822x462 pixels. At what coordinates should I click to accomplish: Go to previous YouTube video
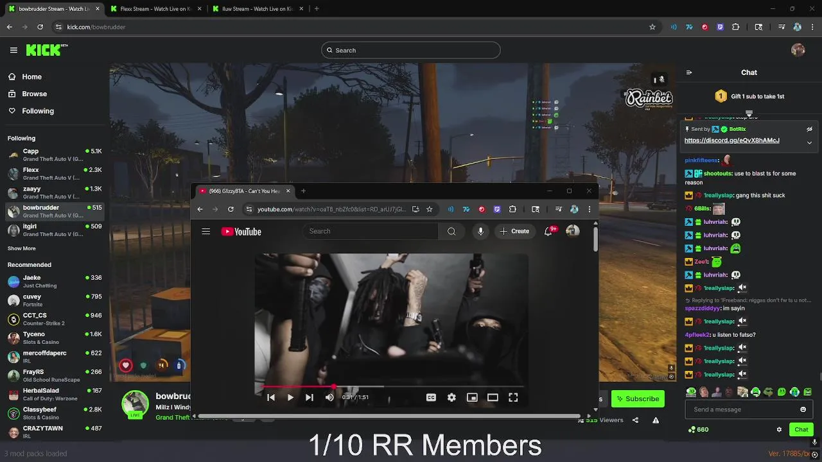coord(271,397)
